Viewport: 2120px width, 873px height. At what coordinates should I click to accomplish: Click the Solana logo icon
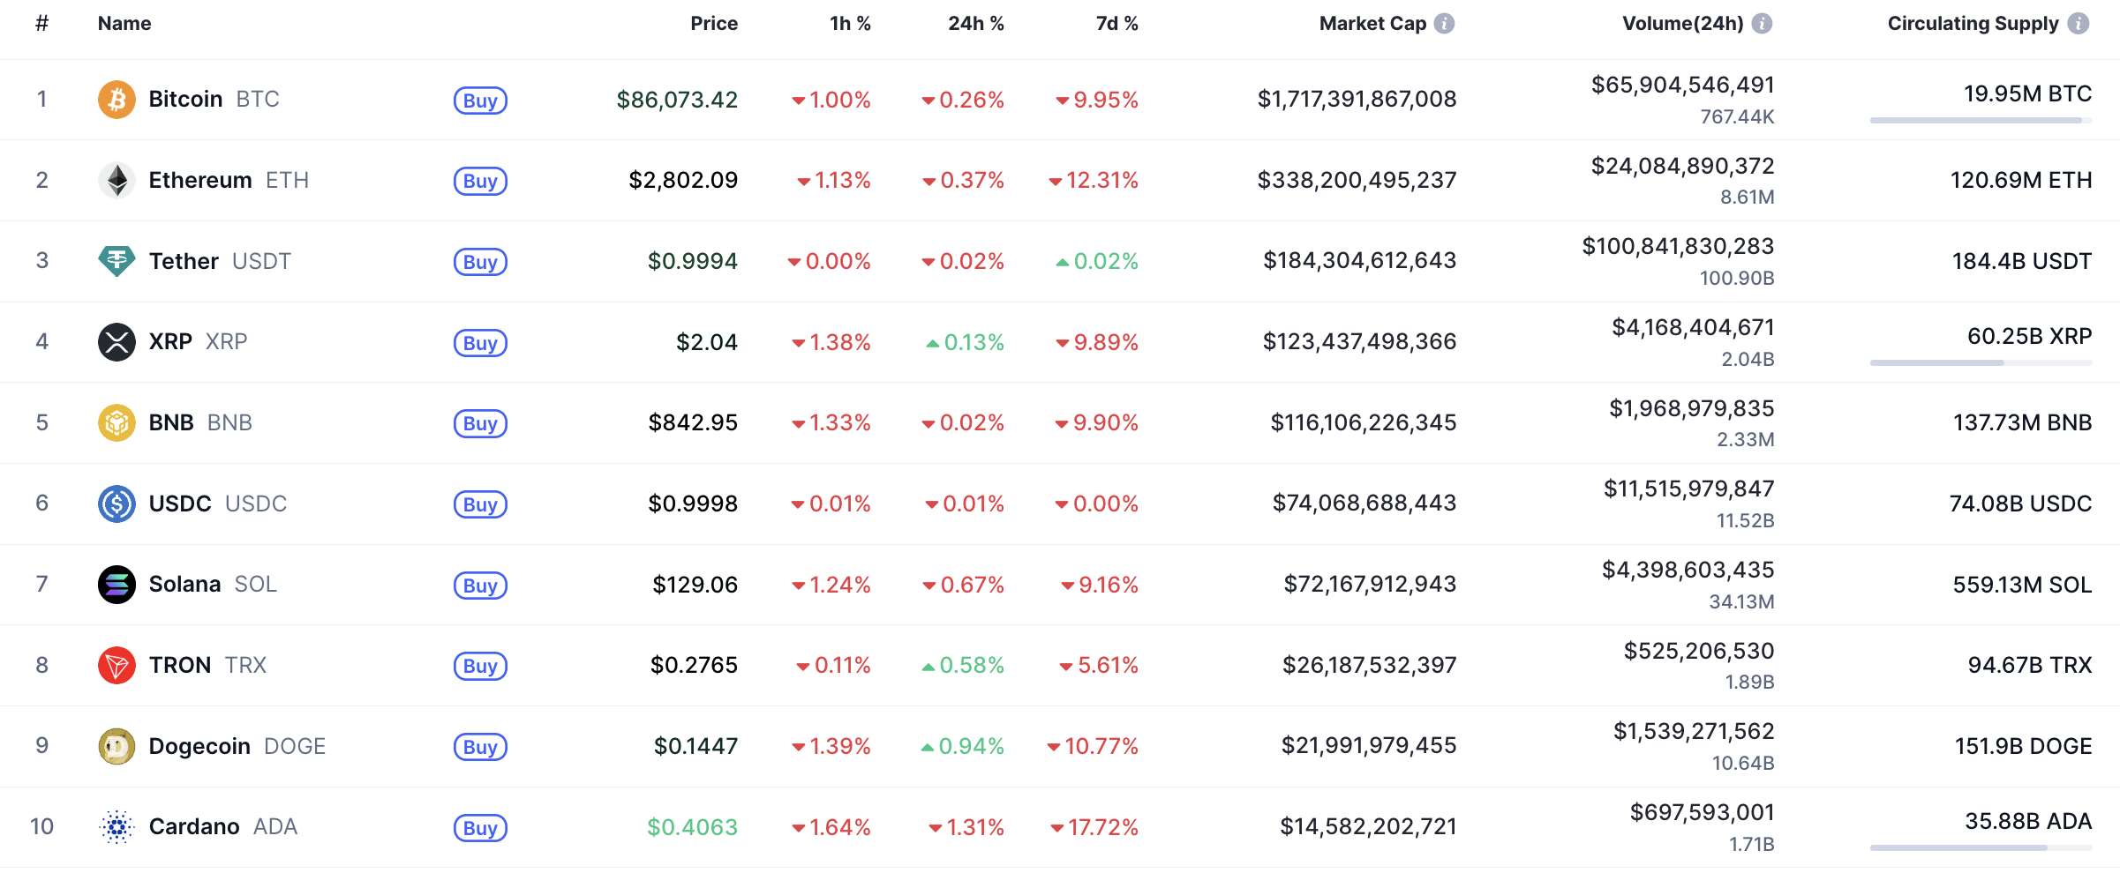[117, 585]
